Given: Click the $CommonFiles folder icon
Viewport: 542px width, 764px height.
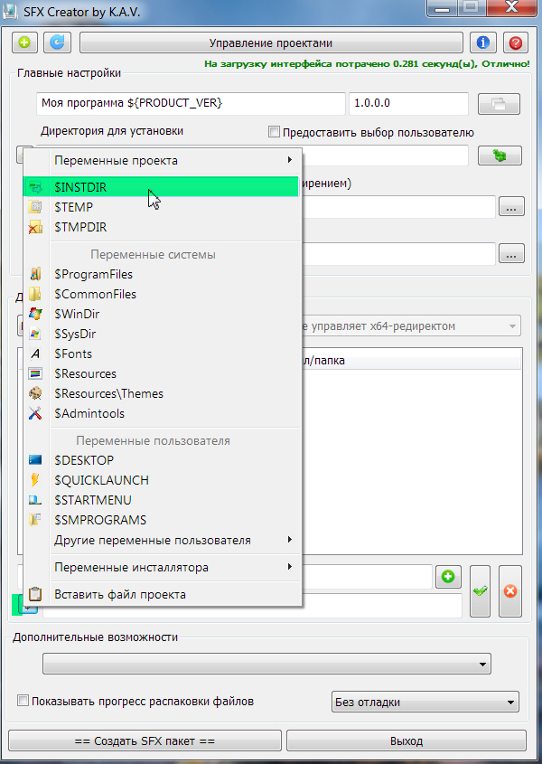Looking at the screenshot, I should click(x=35, y=294).
